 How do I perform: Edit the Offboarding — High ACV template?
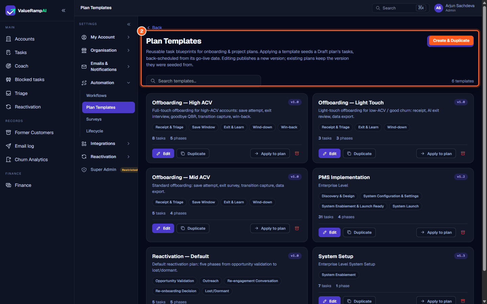[163, 153]
